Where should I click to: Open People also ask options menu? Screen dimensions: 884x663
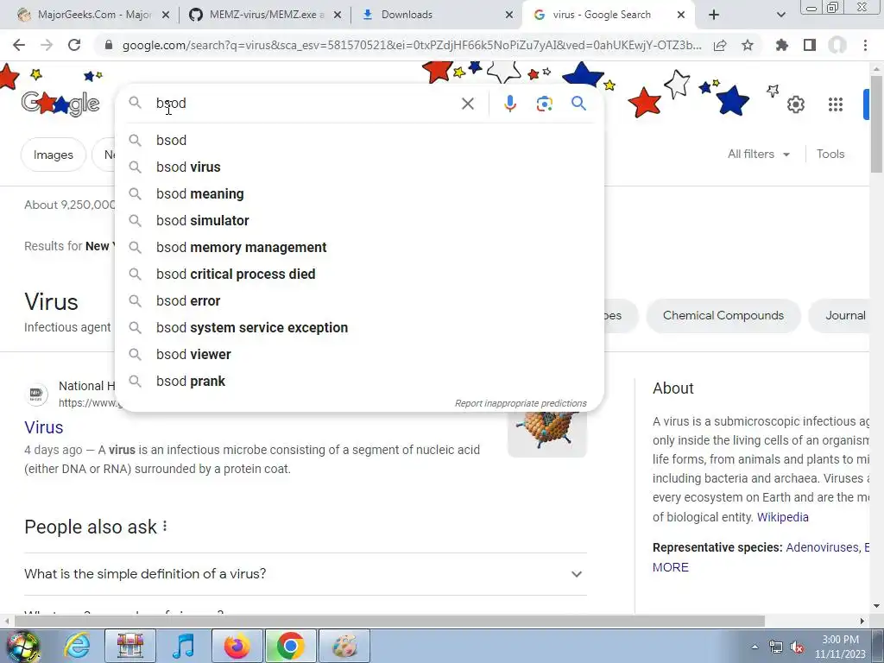(x=165, y=526)
